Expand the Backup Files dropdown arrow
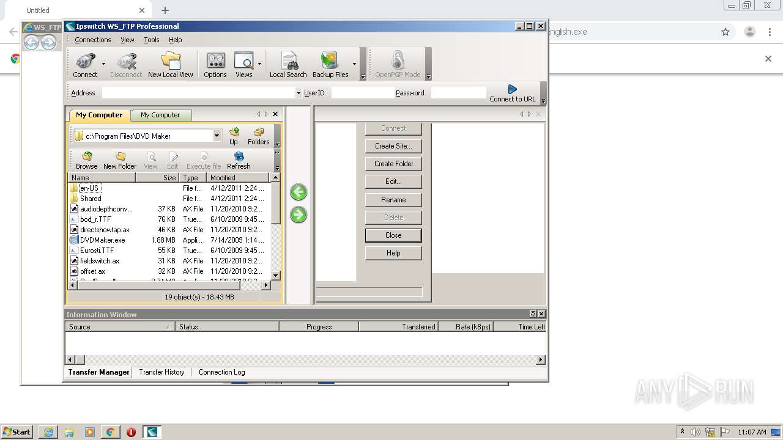This screenshot has height=440, width=783. pos(354,64)
